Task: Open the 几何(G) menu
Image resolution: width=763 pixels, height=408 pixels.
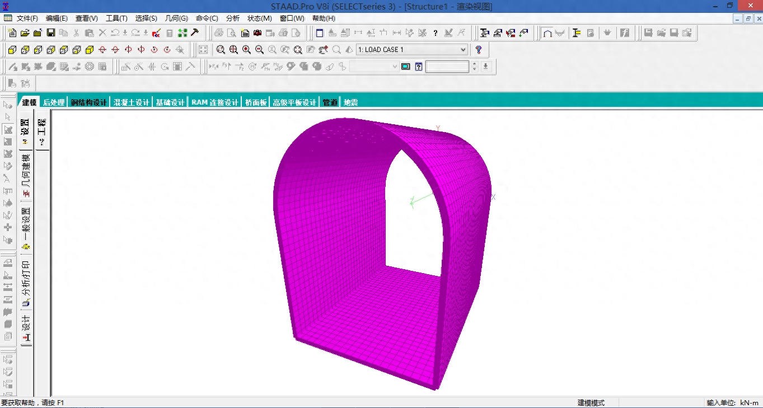Action: (x=176, y=18)
